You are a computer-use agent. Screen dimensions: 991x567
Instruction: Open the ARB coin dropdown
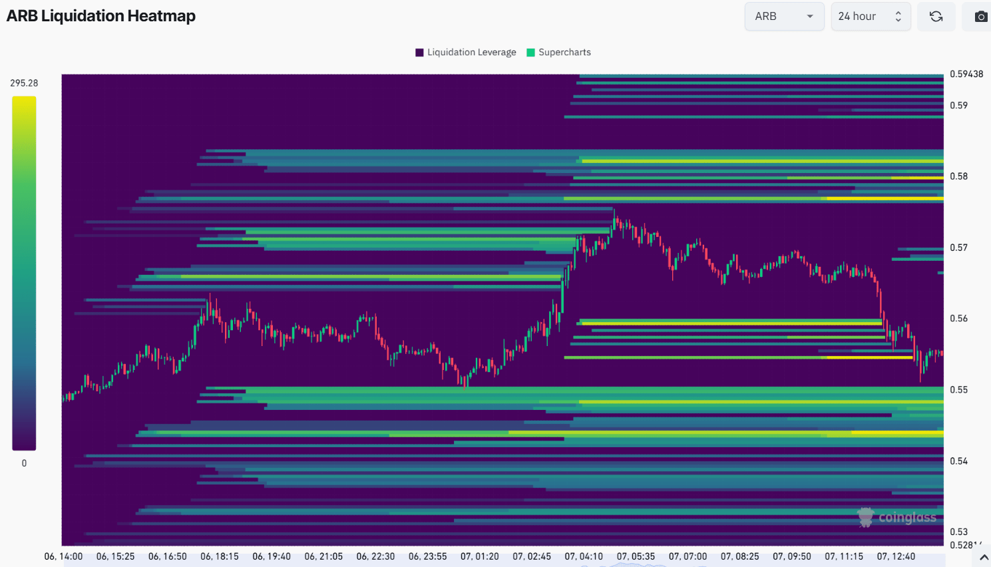click(x=784, y=17)
